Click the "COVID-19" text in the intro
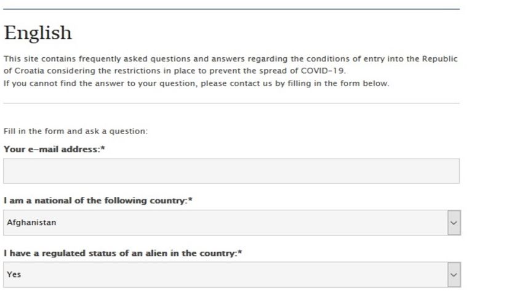Viewport: 509px width, 294px height. 323,71
